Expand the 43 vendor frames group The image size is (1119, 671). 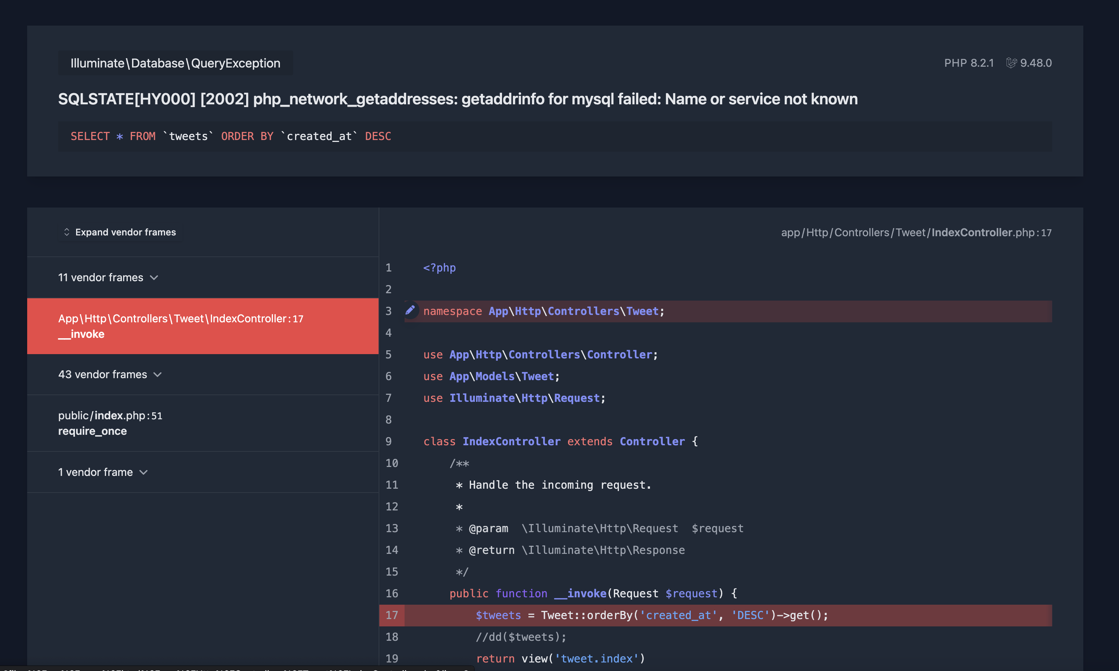203,374
